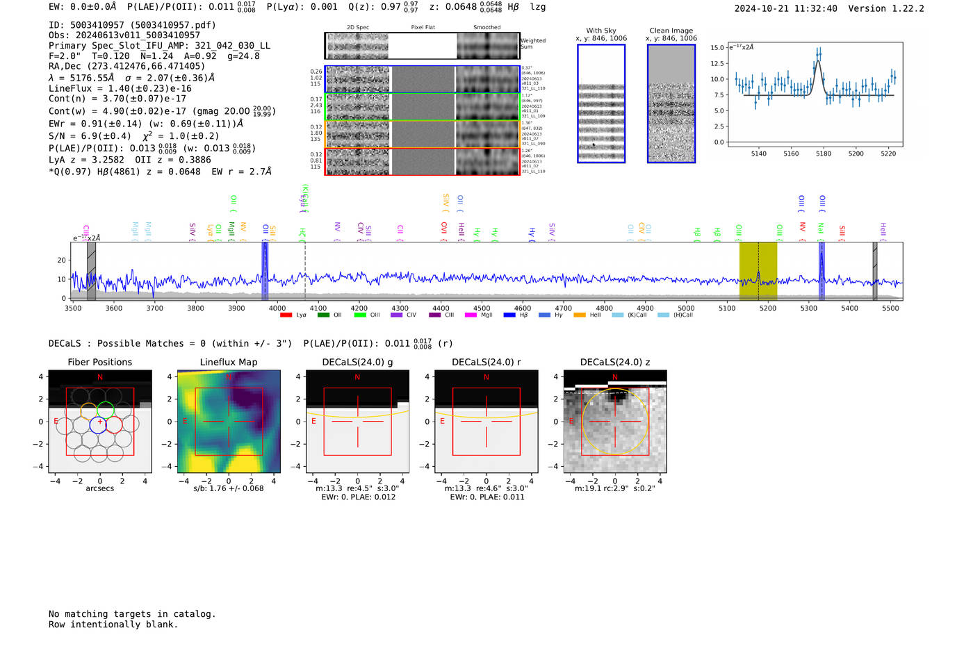Click the 2024-10-21 11:32:40 timestamp

[x=786, y=8]
